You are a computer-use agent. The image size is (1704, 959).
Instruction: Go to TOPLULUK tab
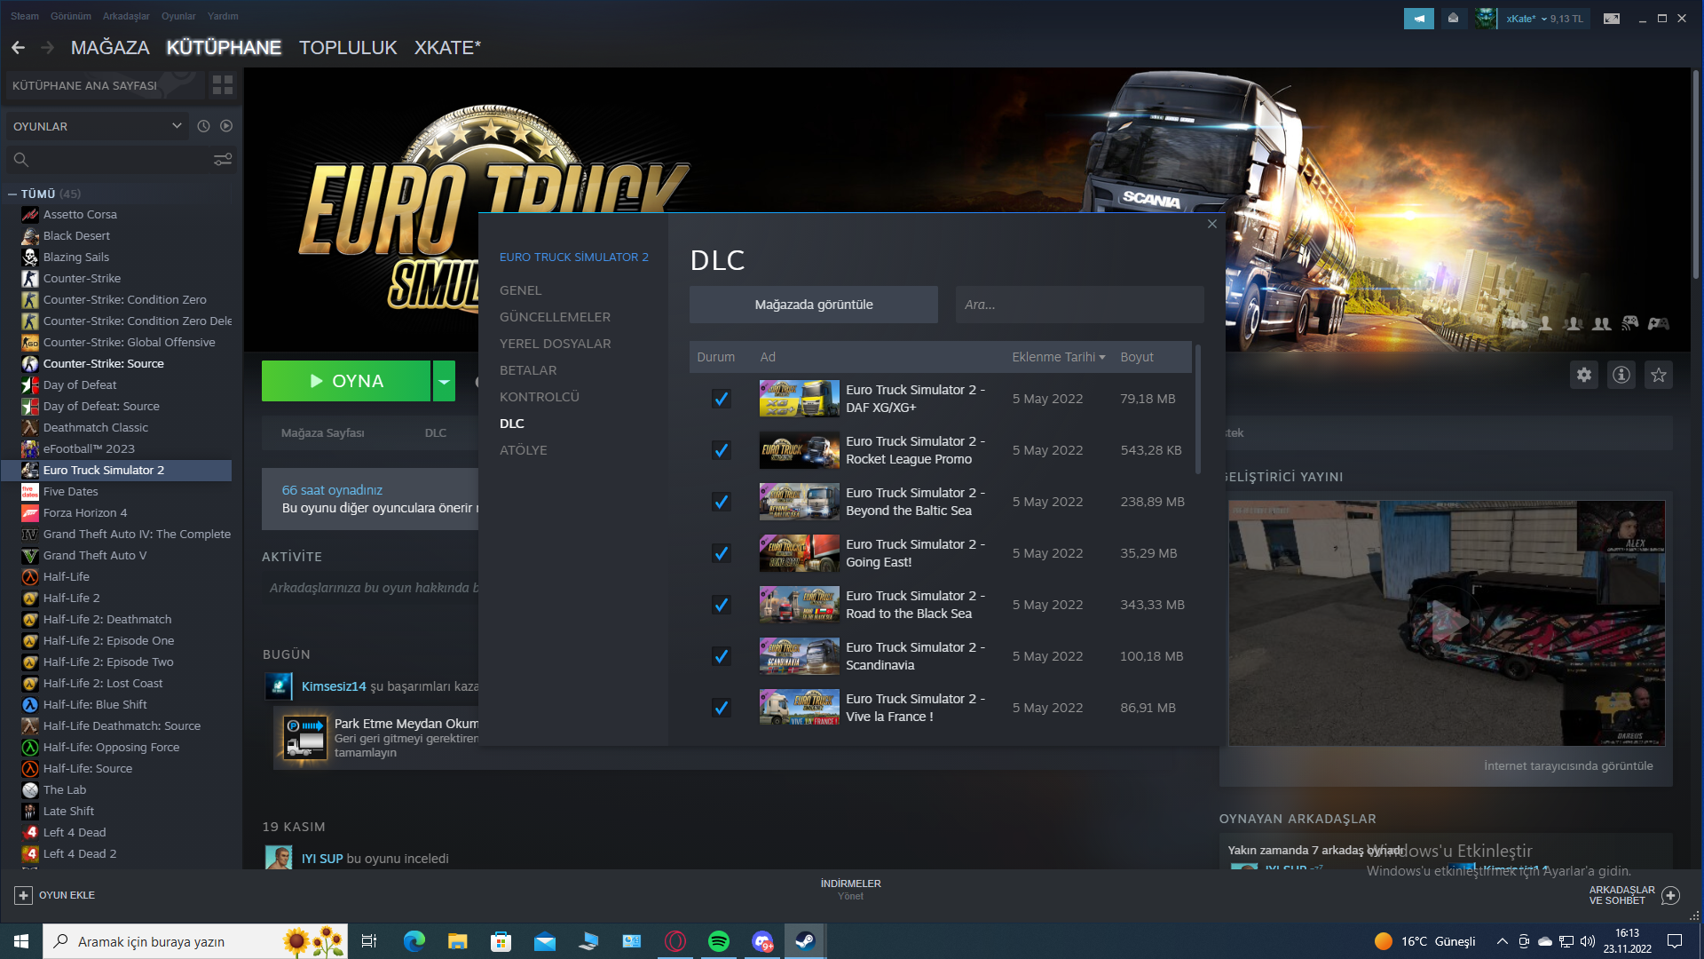click(x=348, y=48)
